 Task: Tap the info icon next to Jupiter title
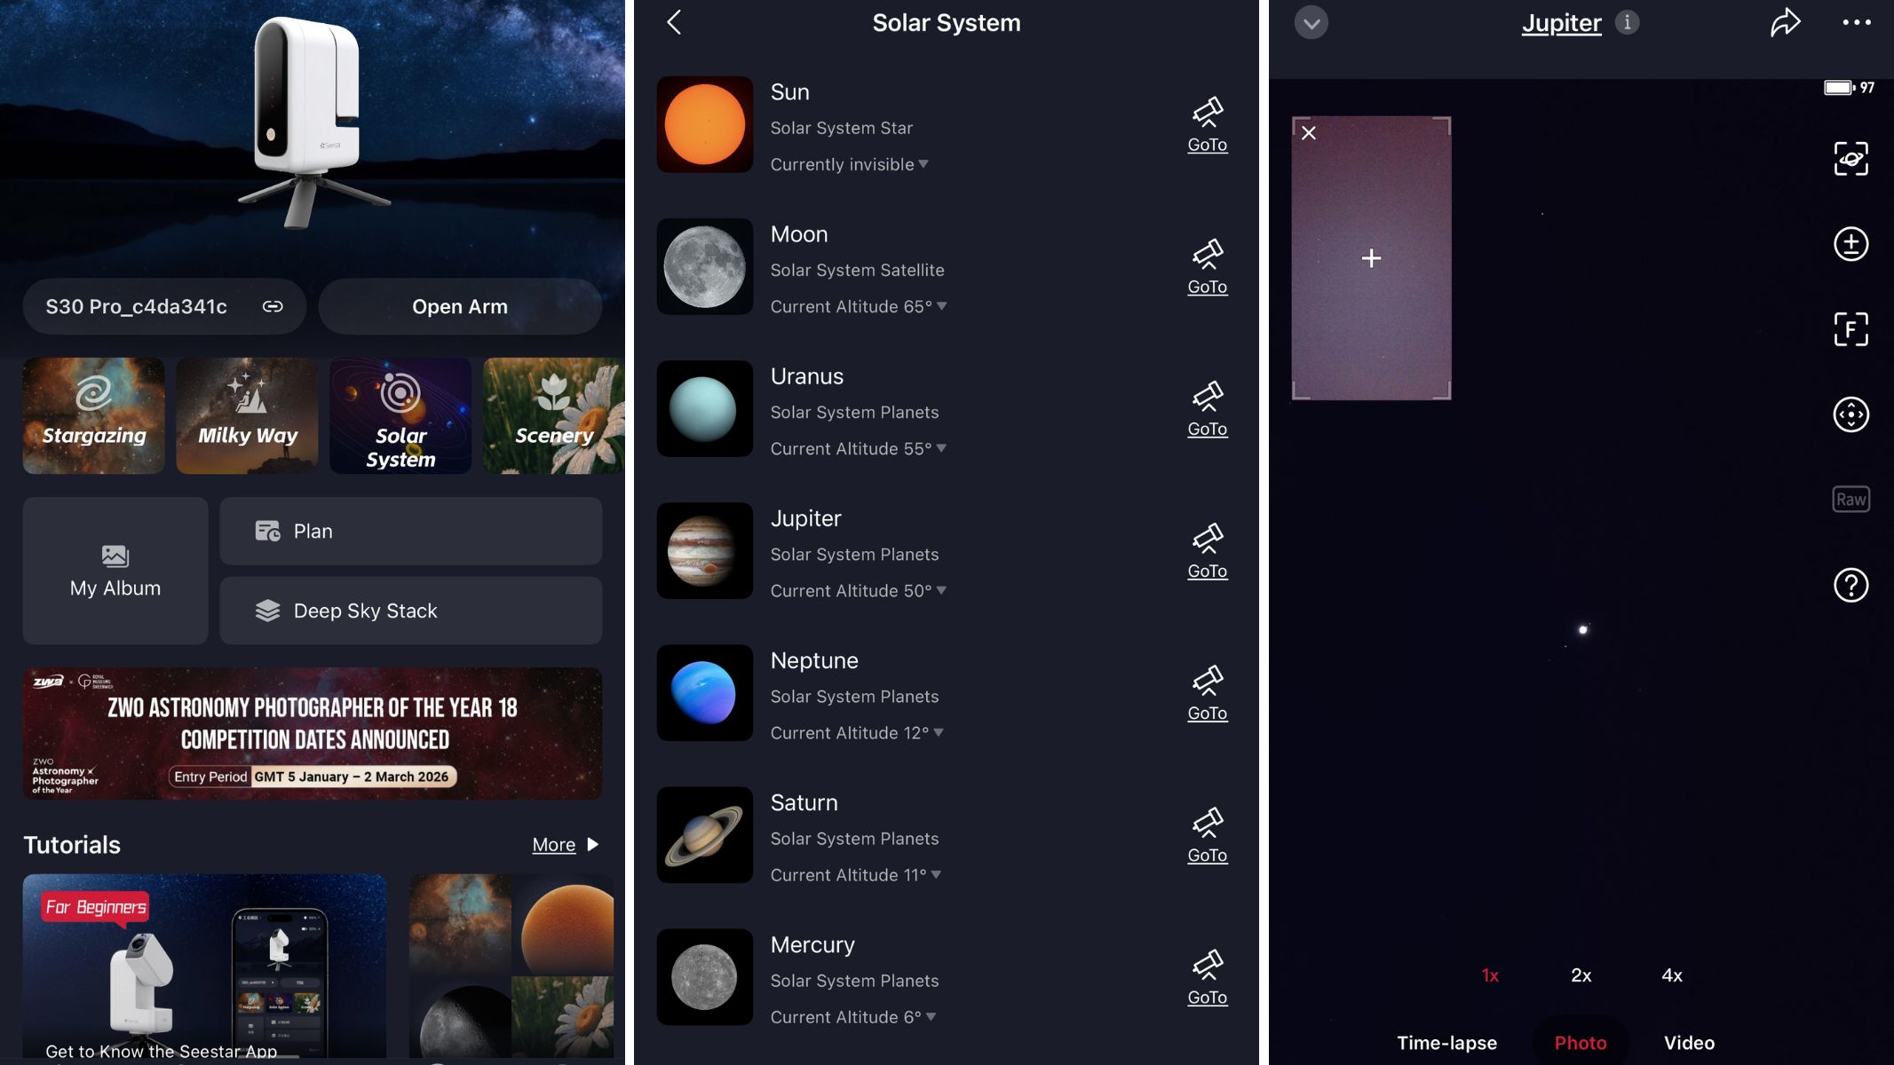tap(1628, 22)
